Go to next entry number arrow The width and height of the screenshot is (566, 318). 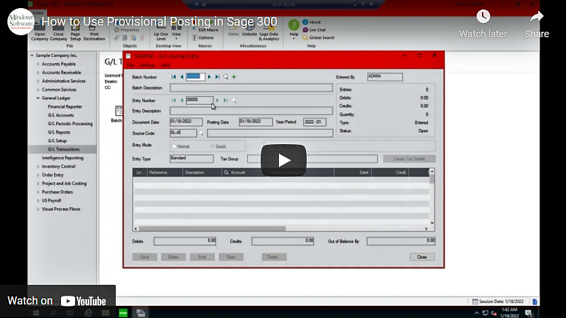click(217, 100)
